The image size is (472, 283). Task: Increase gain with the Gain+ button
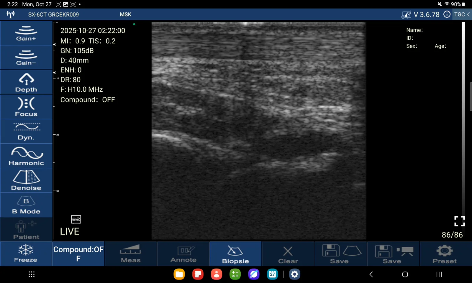[x=26, y=33]
